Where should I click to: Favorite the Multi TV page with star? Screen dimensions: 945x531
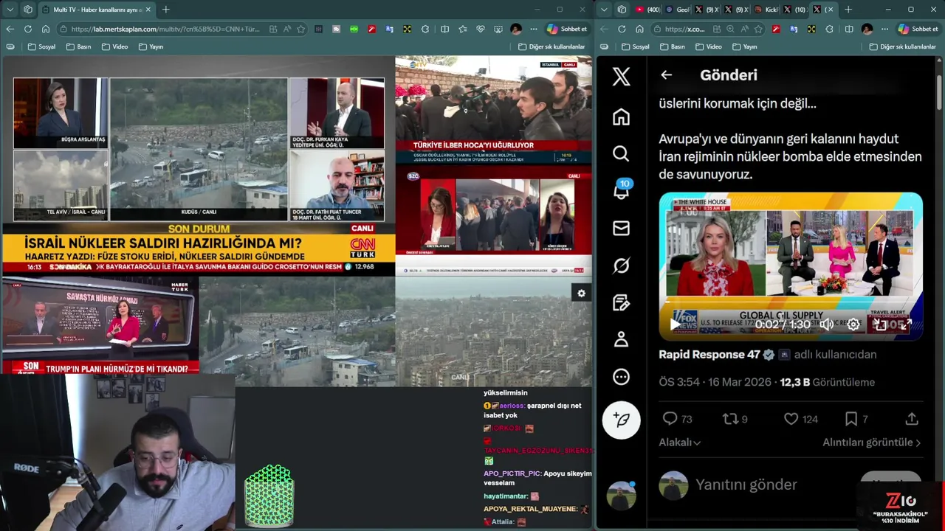(300, 29)
